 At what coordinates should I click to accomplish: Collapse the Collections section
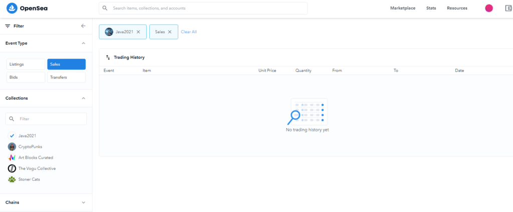[83, 98]
